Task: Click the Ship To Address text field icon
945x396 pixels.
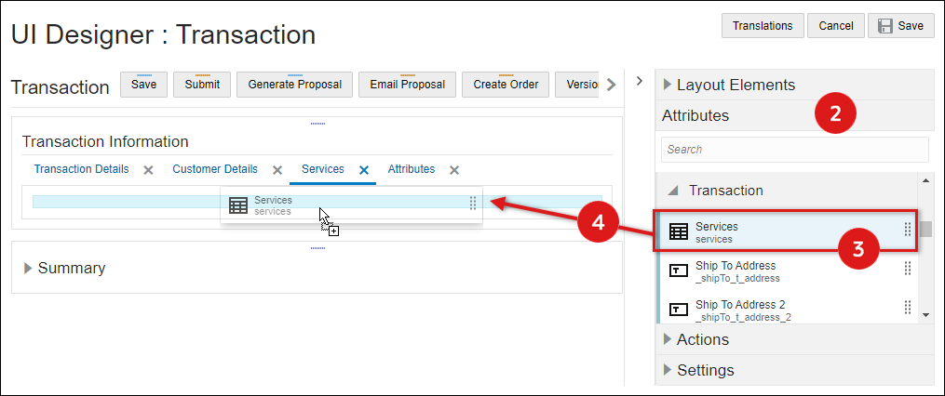Action: pyautogui.click(x=679, y=271)
